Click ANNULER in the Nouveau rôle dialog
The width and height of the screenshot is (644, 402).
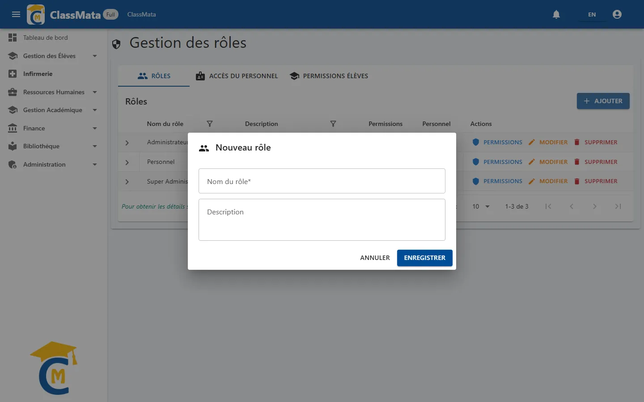coord(375,258)
